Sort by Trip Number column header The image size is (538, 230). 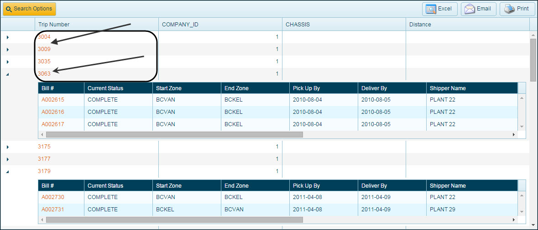pos(96,24)
